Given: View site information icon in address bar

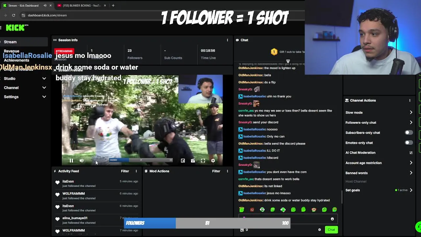Looking at the screenshot, I should pos(23,15).
